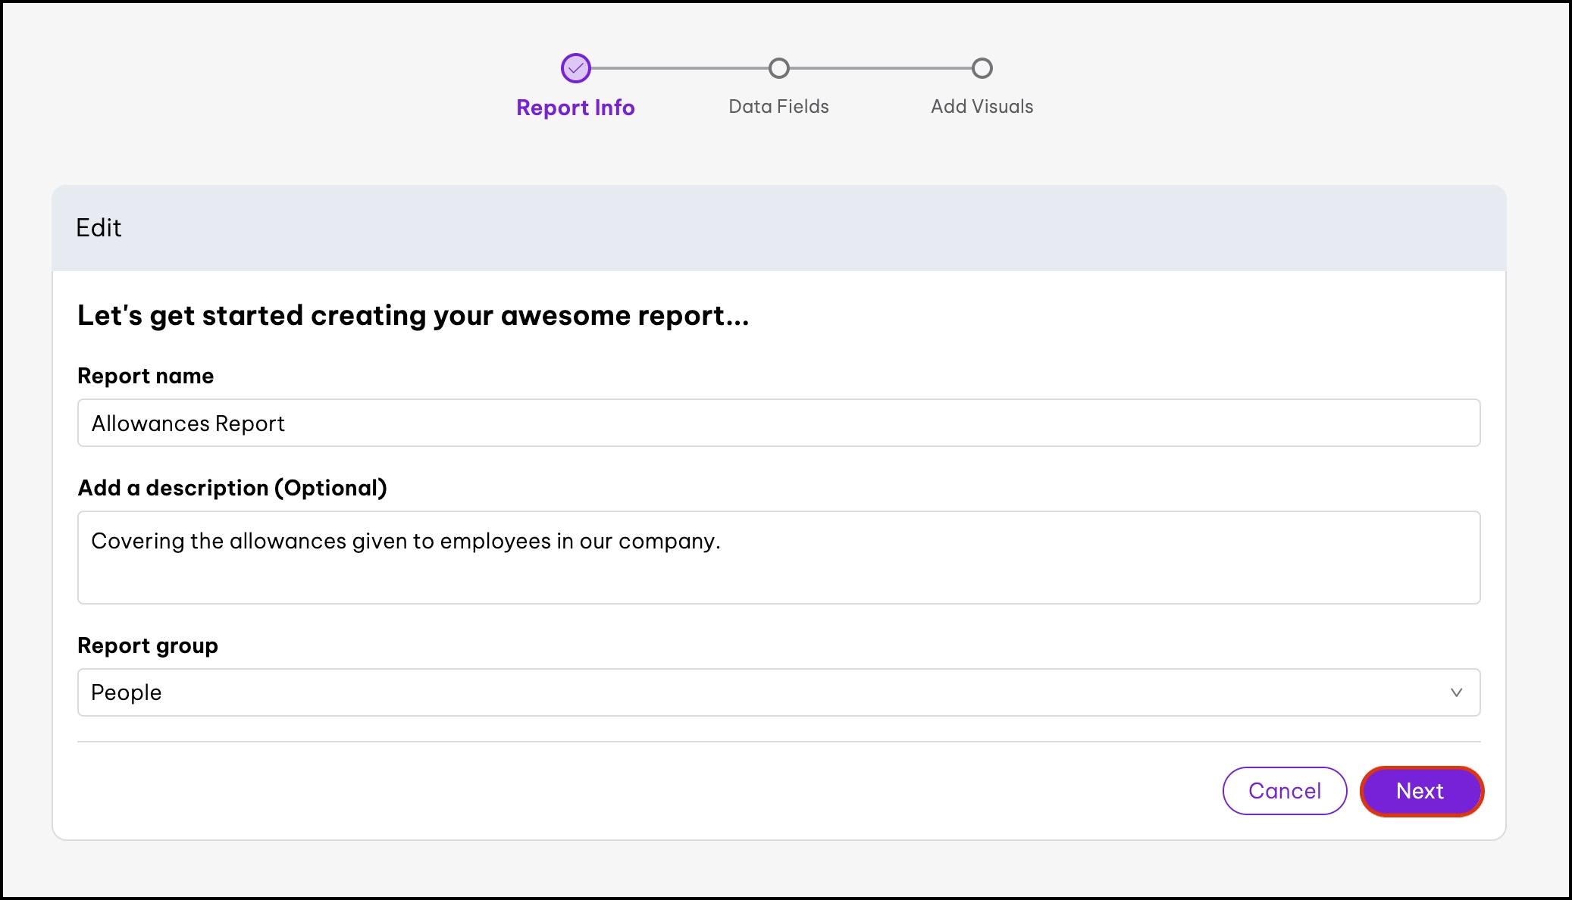Click the Add Visuals step circle

click(982, 68)
